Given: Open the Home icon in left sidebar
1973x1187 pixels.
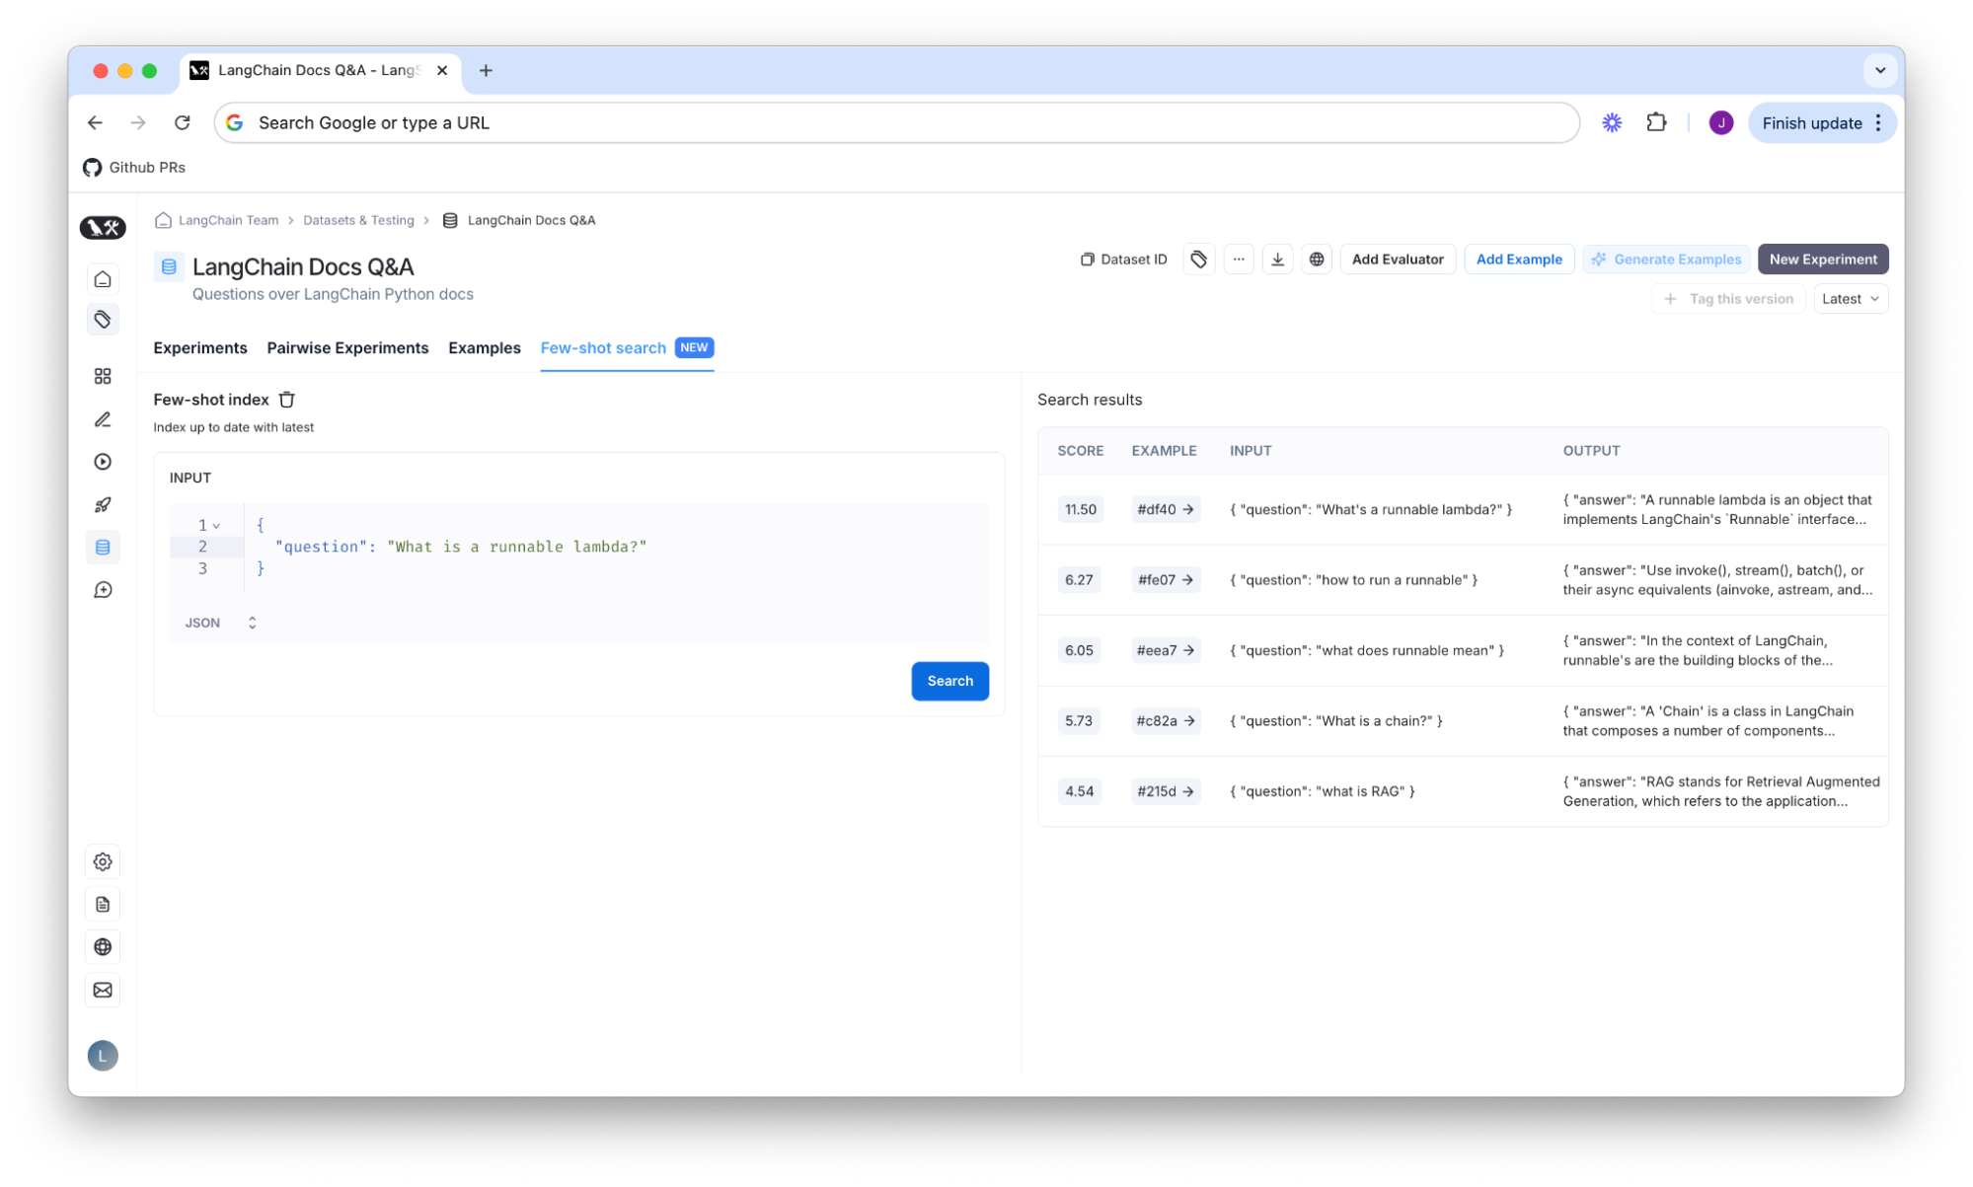Looking at the screenshot, I should [103, 279].
